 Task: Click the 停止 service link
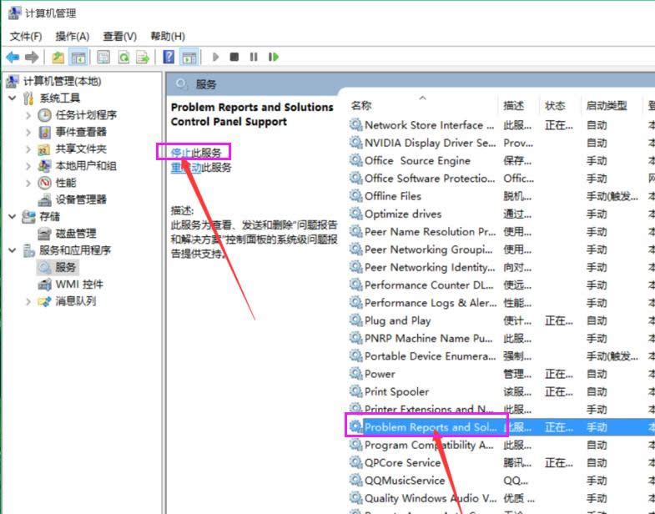click(181, 153)
